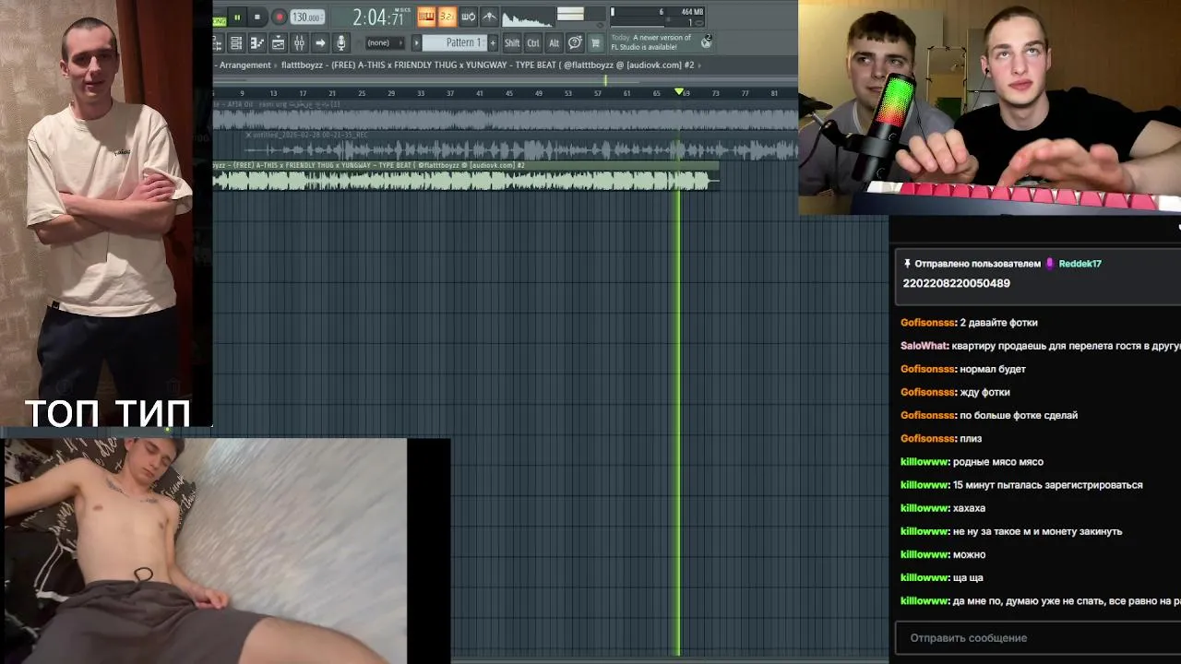The width and height of the screenshot is (1181, 664).
Task: Click bar 81 on the timeline ruler
Action: [774, 92]
